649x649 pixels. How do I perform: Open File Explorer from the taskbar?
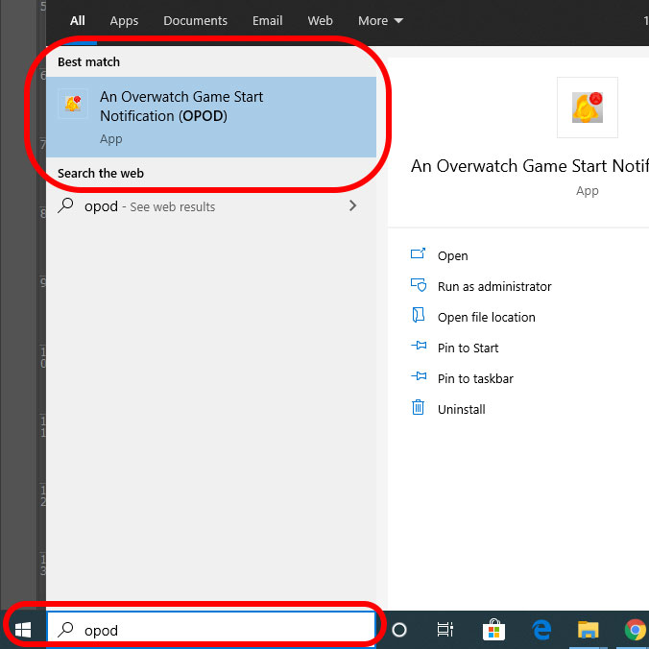point(589,630)
